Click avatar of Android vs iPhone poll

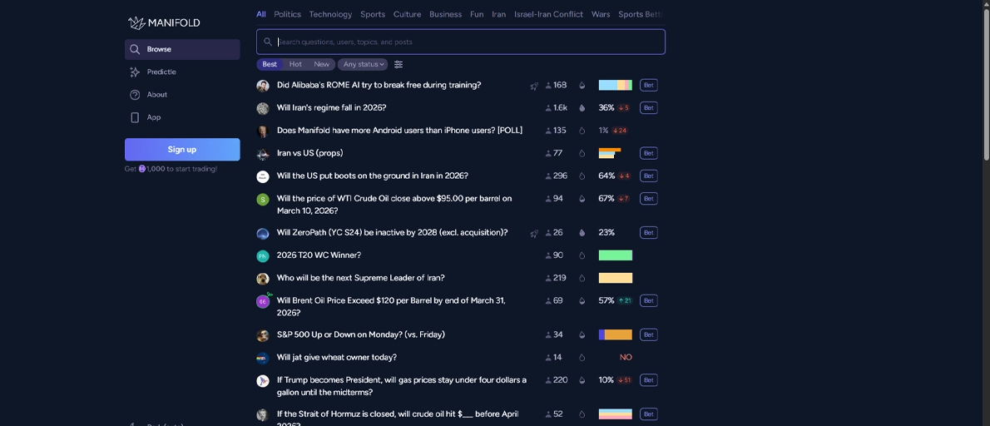tap(263, 131)
